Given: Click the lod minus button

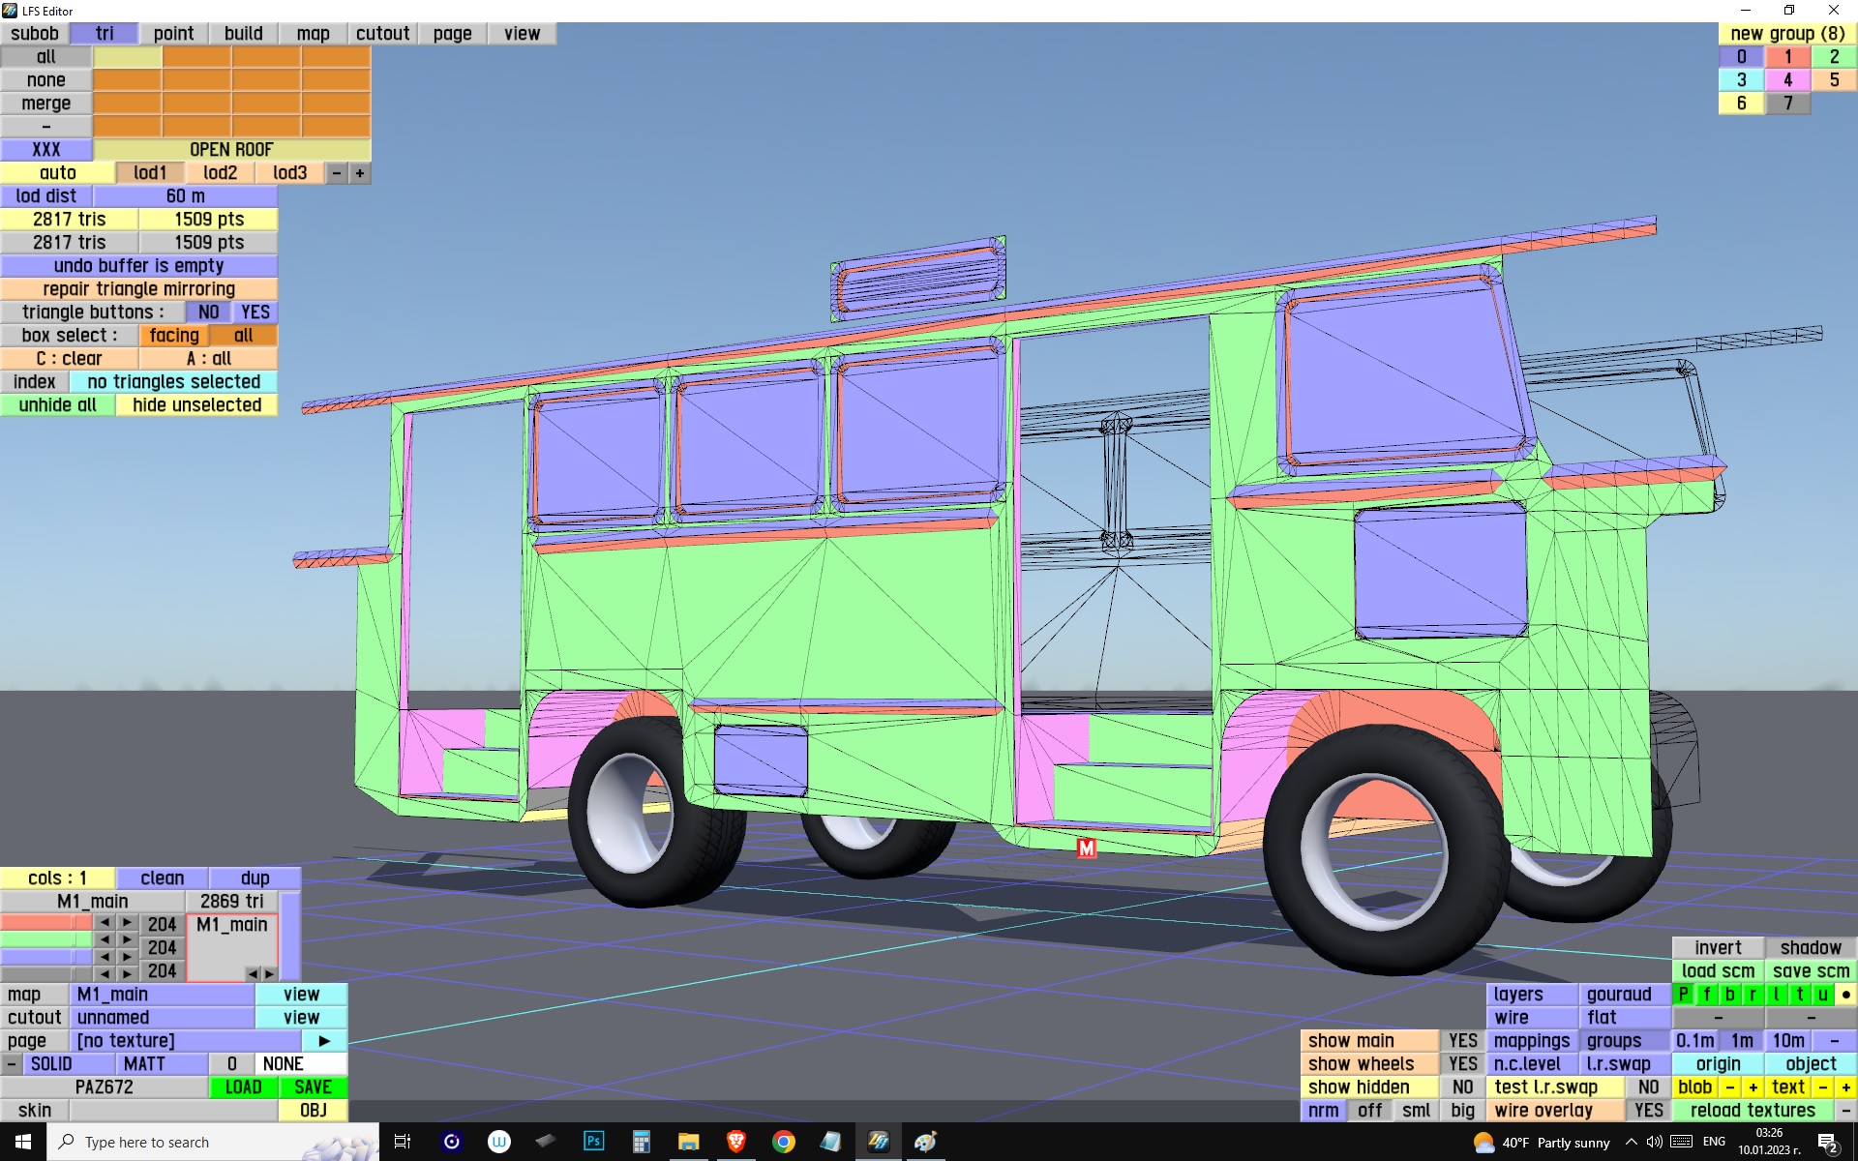Looking at the screenshot, I should click(x=336, y=173).
